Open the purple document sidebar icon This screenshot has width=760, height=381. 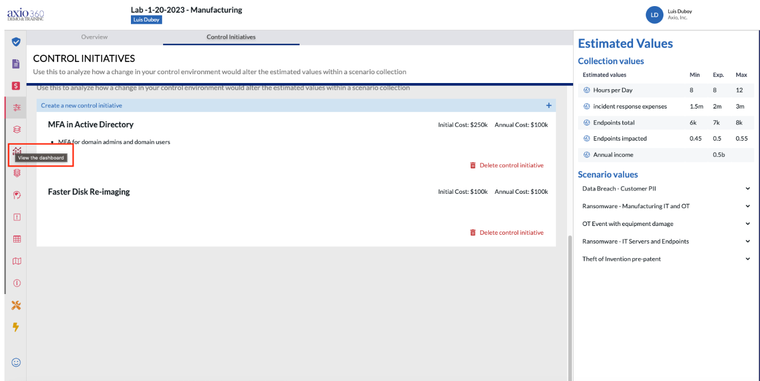click(x=16, y=64)
